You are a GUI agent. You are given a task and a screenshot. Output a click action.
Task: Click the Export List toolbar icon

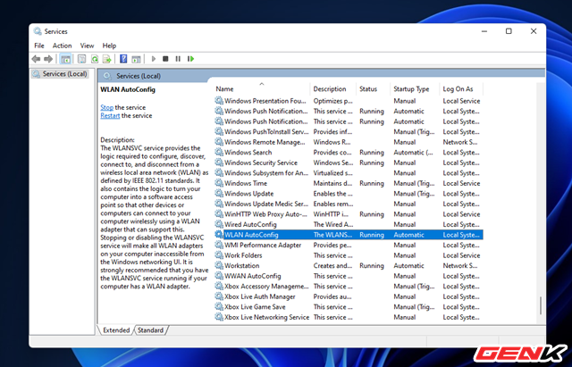tap(107, 59)
